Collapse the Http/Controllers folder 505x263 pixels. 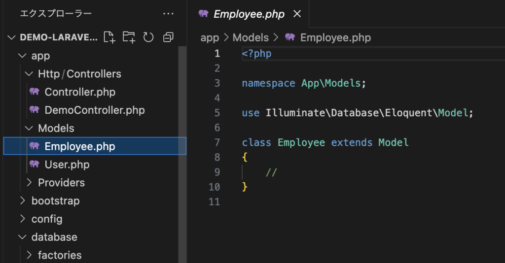[29, 74]
